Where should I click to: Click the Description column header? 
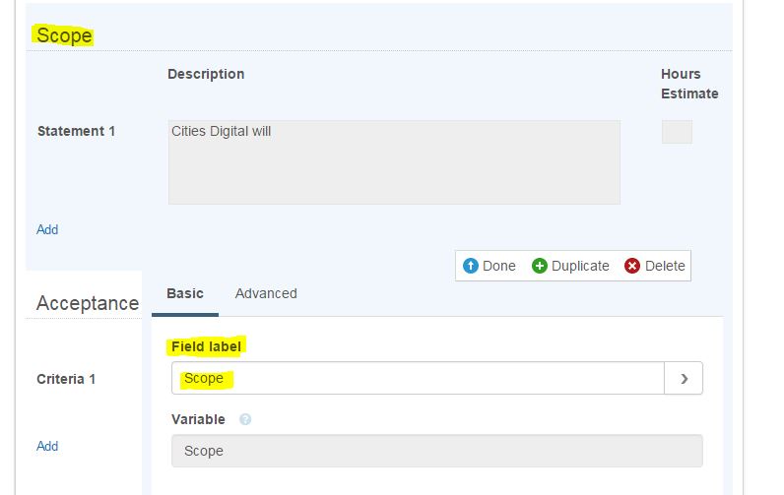206,74
